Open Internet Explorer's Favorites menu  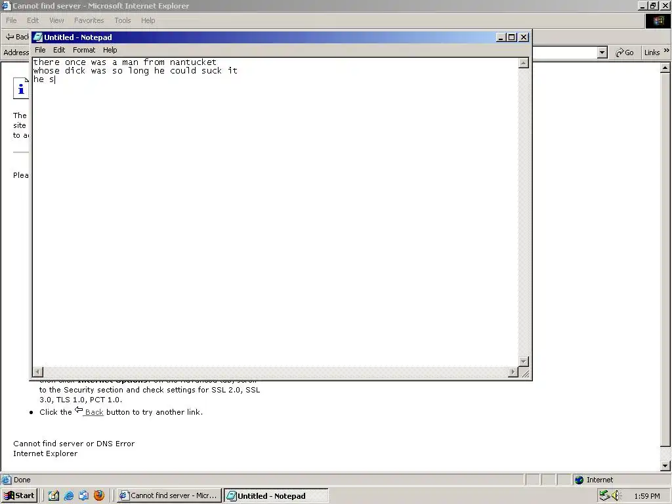[89, 20]
